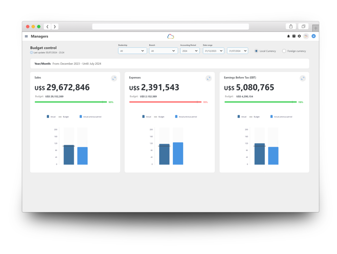Click the dark Actual bar in Expenses chart
This screenshot has width=337, height=254.
[x=164, y=154]
